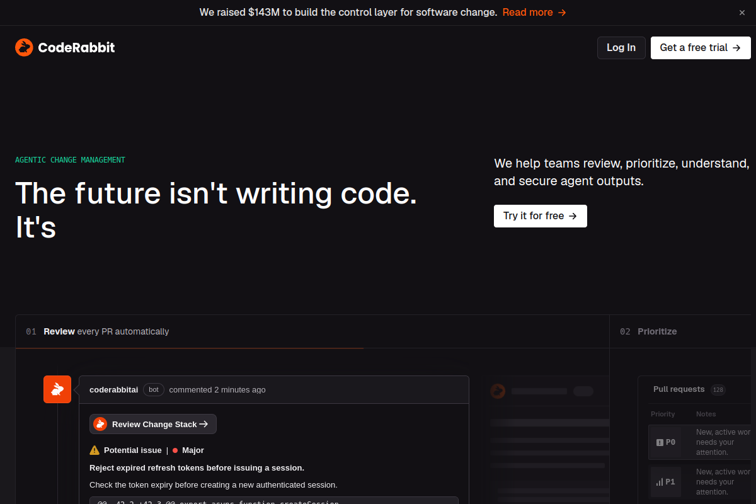
Task: Click the red Major severity dot
Action: pos(175,450)
